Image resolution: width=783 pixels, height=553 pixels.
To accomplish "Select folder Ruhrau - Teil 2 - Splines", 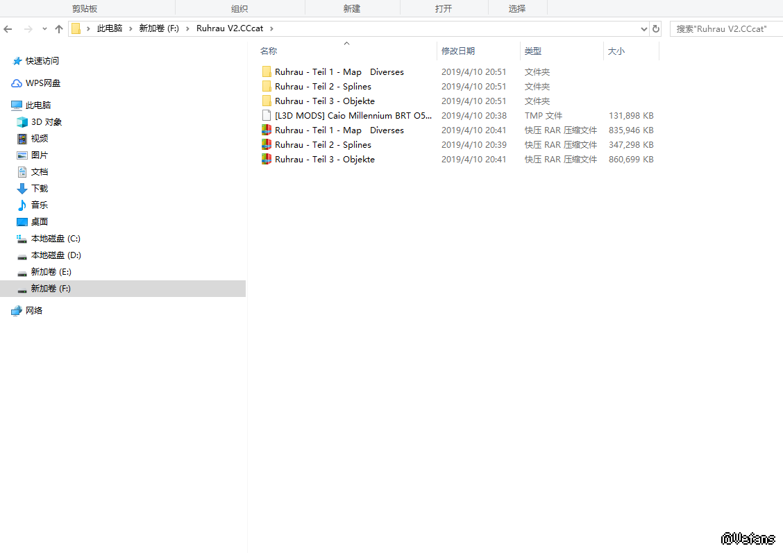I will [323, 86].
